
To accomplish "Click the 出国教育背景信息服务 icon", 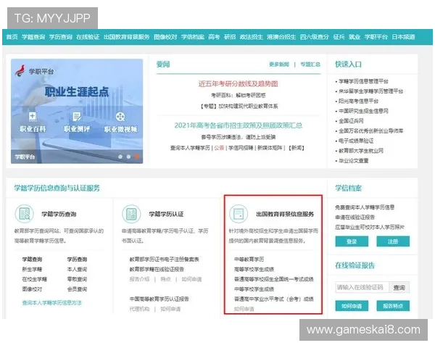I will click(239, 214).
